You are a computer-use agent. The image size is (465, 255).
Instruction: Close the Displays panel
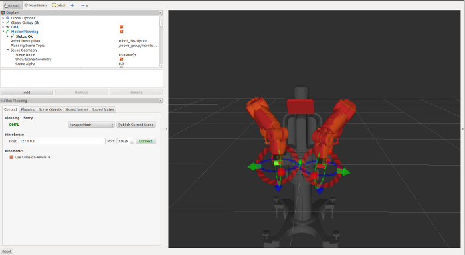161,13
